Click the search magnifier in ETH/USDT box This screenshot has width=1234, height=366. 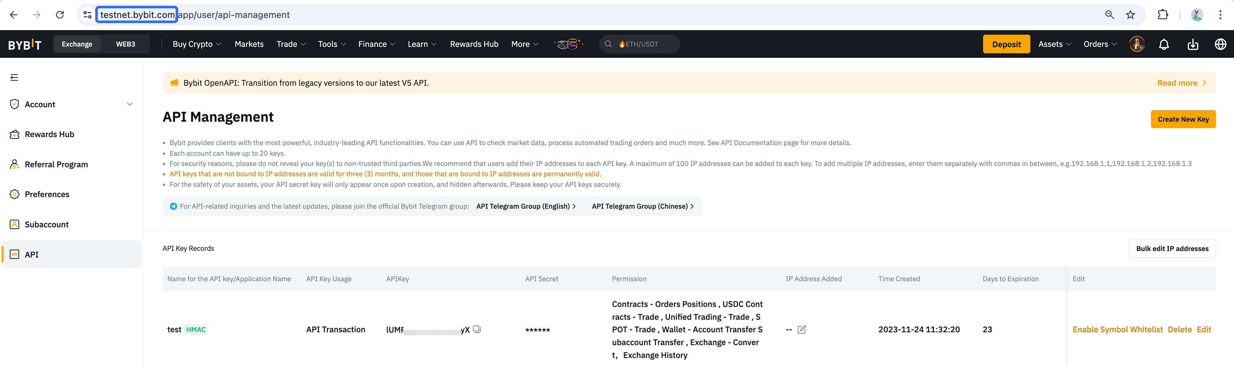608,44
